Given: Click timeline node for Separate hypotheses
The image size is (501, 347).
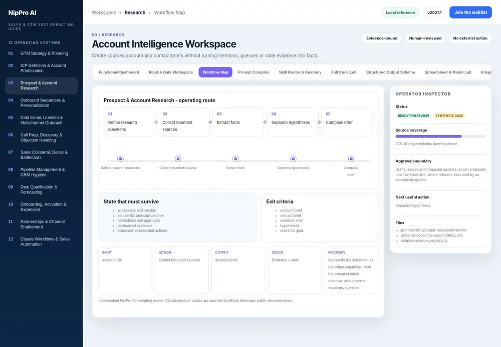Looking at the screenshot, I should tap(293, 159).
